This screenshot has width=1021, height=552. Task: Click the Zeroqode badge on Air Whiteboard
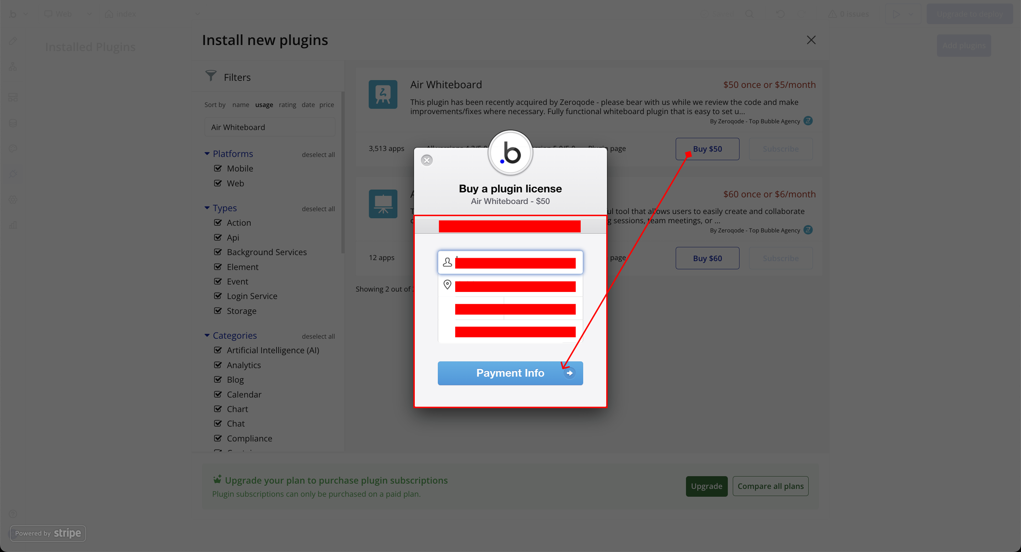click(x=808, y=121)
